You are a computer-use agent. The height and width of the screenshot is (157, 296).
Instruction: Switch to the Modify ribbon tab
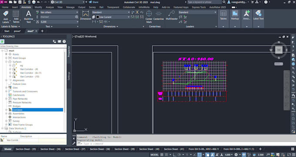(x=38, y=7)
